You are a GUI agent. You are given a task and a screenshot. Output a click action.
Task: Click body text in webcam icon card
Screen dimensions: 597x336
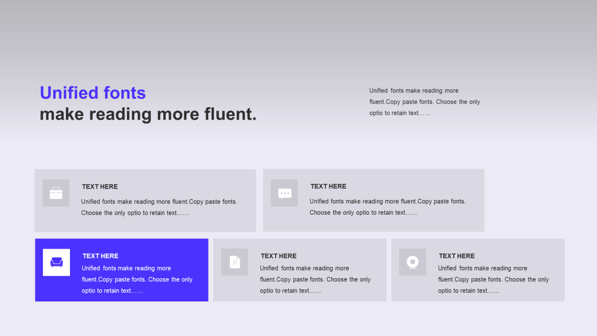[x=493, y=280]
